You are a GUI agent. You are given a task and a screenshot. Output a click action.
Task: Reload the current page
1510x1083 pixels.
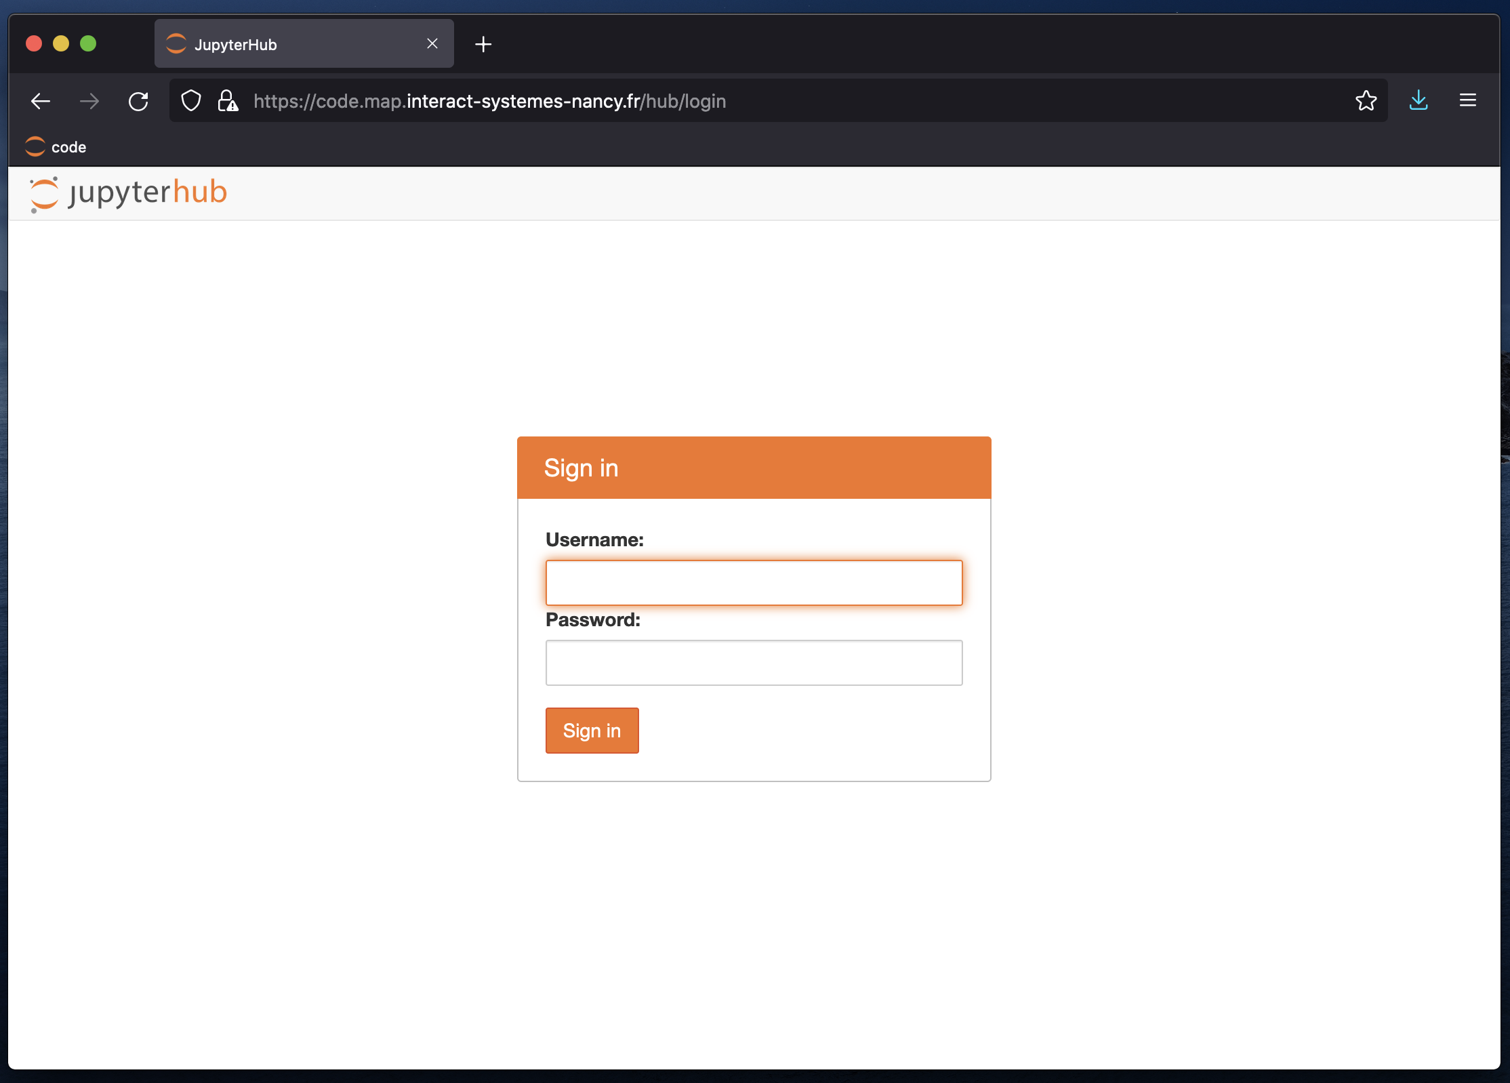(x=138, y=102)
